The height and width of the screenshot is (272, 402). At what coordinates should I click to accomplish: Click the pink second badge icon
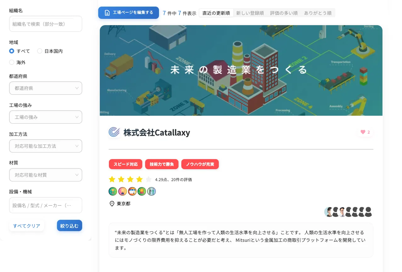click(x=122, y=191)
